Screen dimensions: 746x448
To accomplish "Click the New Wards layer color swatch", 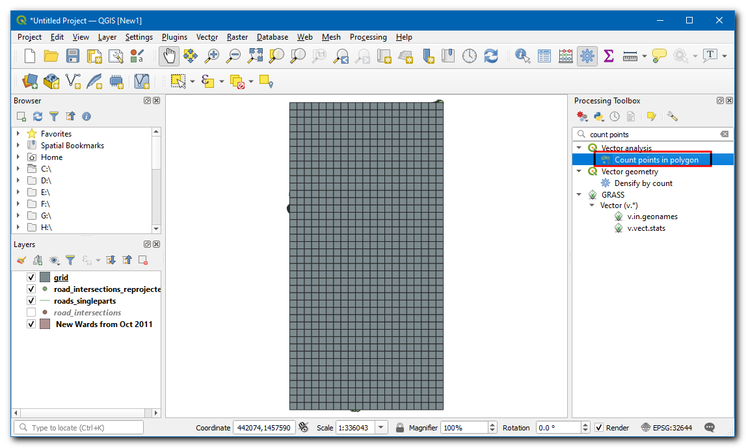I will point(45,324).
